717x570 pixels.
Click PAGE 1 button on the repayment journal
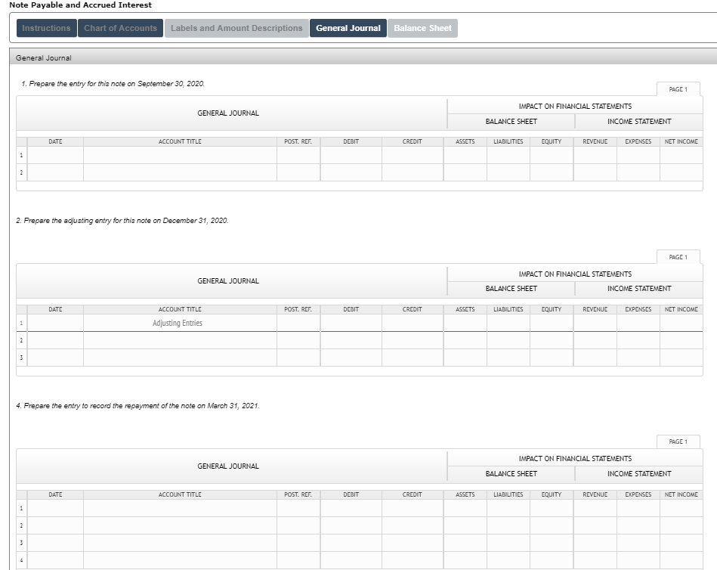679,441
